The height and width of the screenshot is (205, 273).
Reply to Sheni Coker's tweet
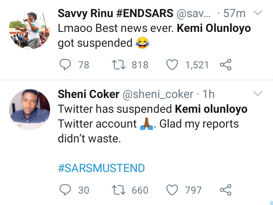click(x=66, y=189)
